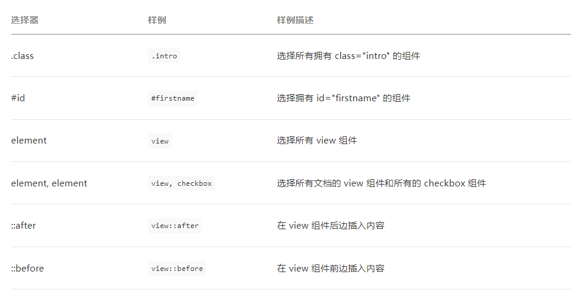Click the .intro code sample
The height and width of the screenshot is (290, 571).
point(164,56)
